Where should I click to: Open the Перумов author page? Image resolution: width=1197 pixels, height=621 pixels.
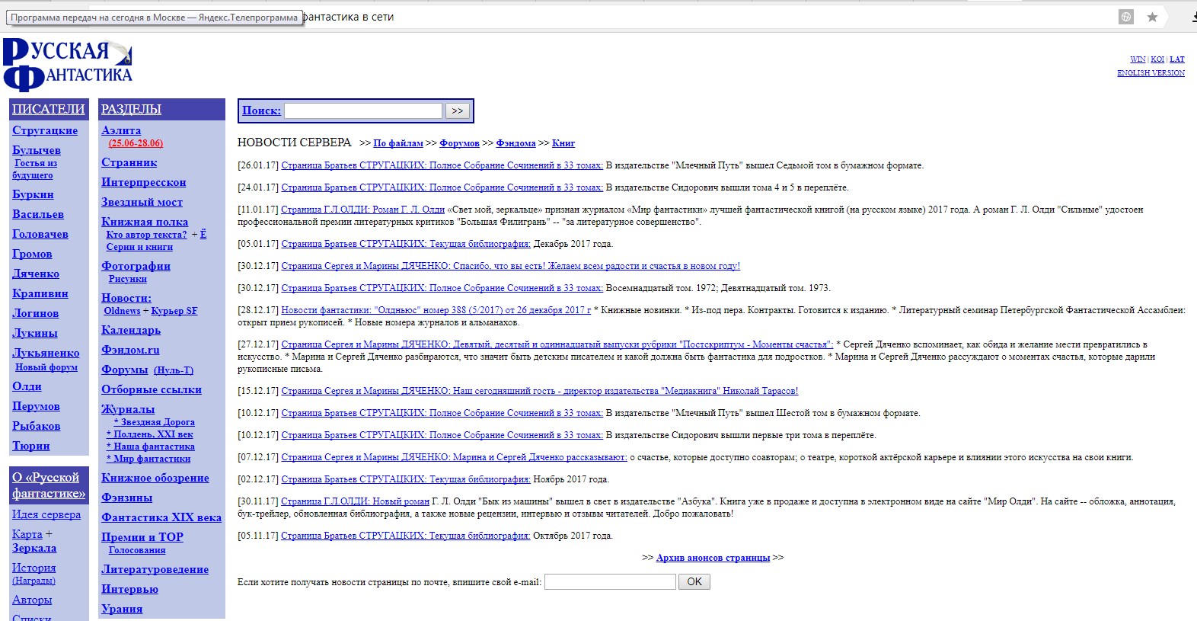pyautogui.click(x=36, y=406)
